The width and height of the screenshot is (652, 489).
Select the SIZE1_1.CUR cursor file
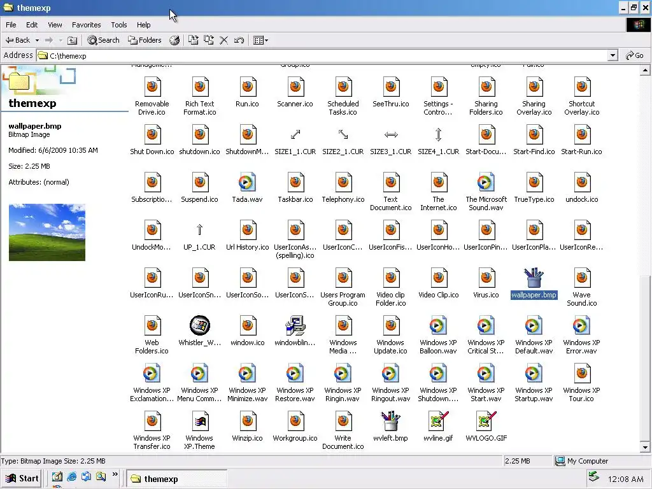pos(295,140)
